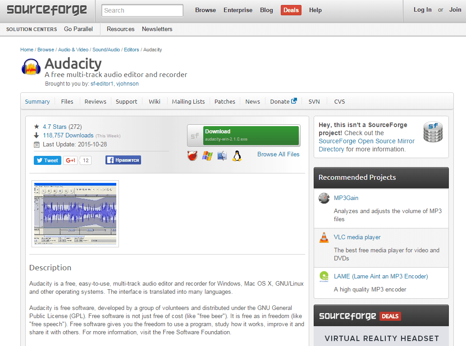Click the external link icon beside Donate

tap(294, 100)
